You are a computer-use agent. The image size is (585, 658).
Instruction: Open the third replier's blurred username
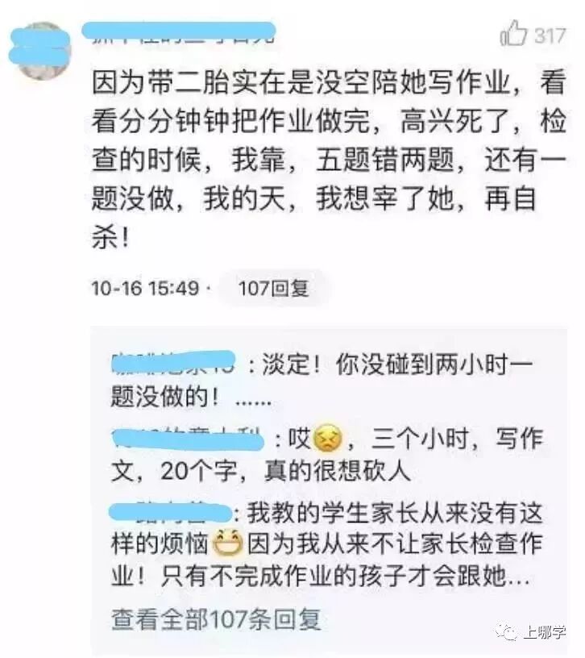(170, 513)
